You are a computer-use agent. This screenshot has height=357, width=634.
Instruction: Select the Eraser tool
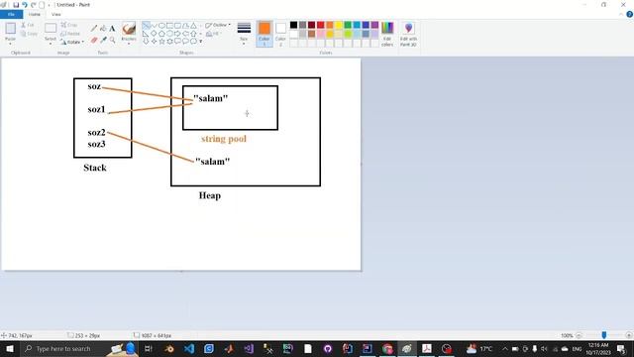[94, 40]
